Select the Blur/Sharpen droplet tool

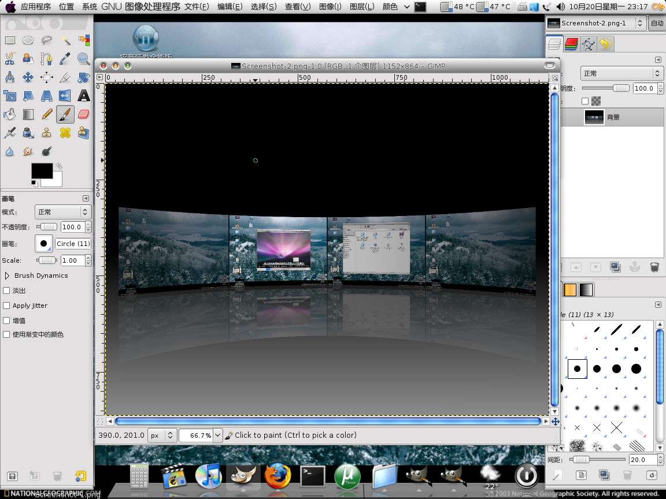pyautogui.click(x=10, y=151)
